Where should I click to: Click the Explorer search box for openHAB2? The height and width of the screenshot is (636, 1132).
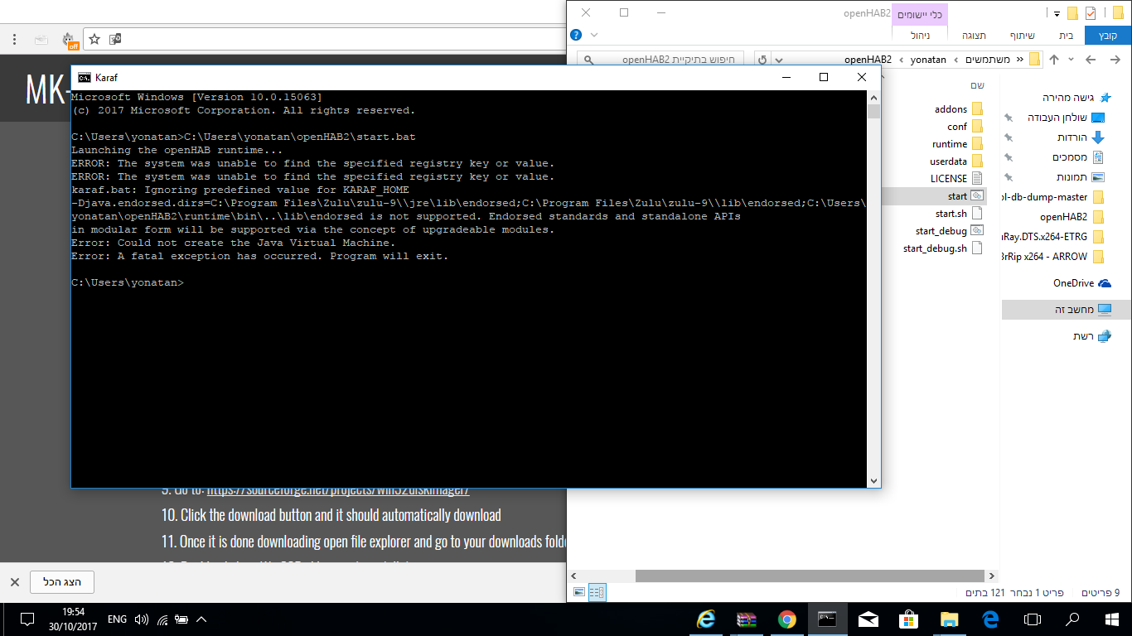(660, 60)
